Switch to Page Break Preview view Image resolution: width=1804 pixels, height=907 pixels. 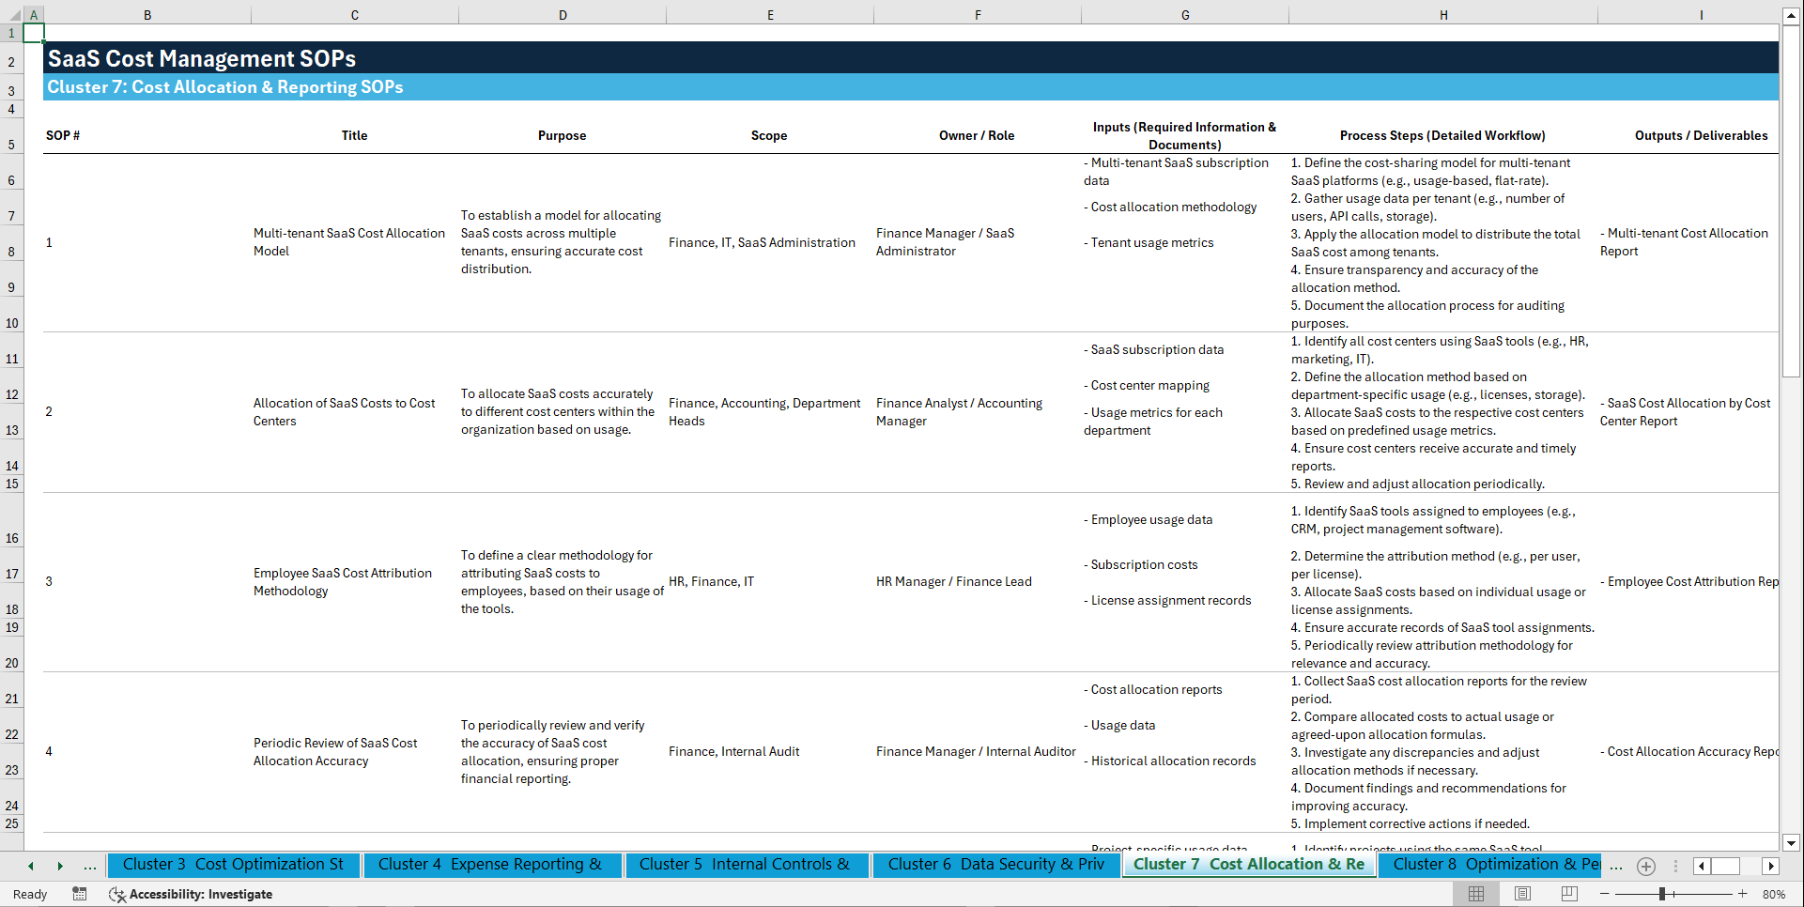click(x=1569, y=893)
